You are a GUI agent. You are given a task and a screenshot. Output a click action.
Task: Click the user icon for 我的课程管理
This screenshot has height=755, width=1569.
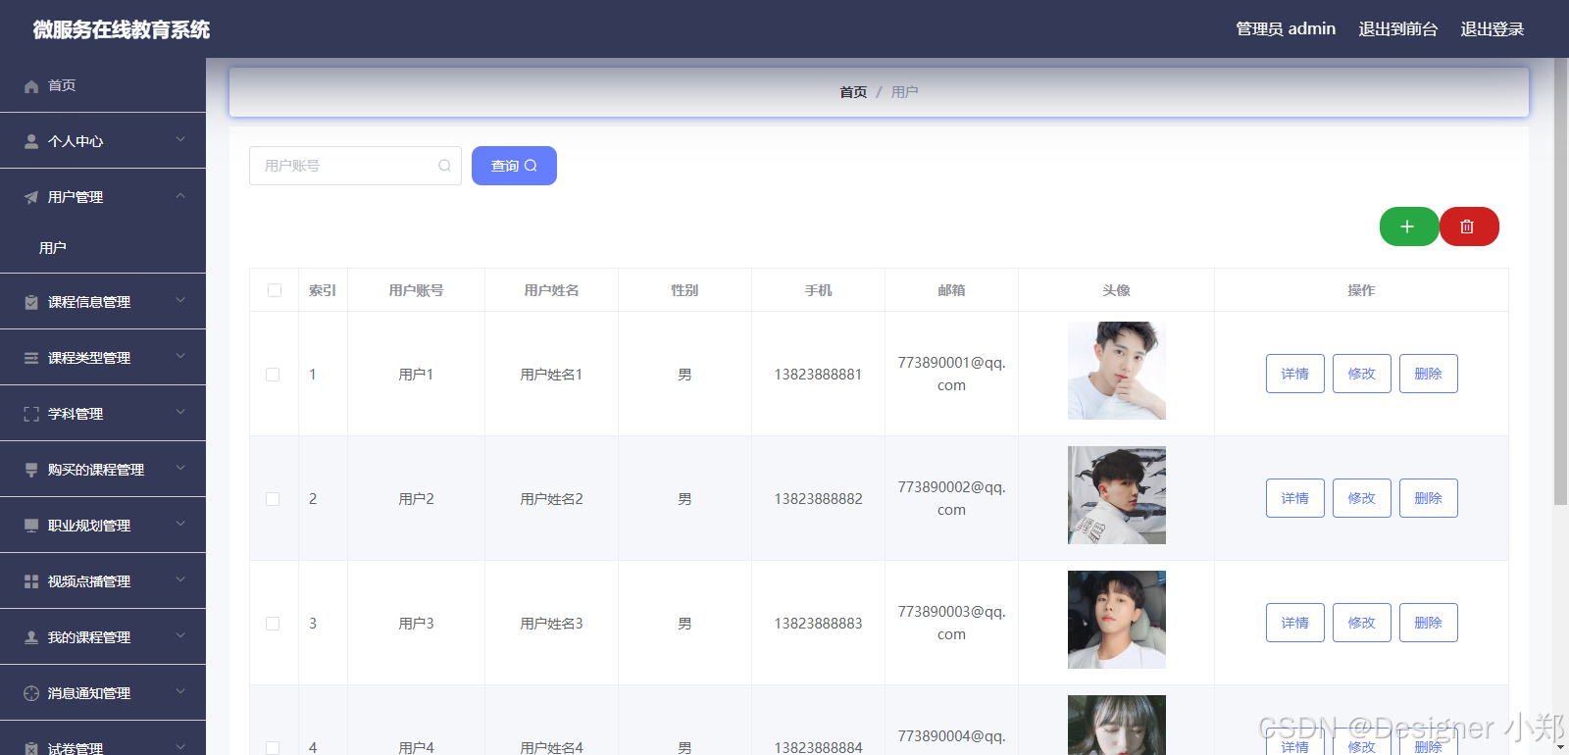(31, 637)
